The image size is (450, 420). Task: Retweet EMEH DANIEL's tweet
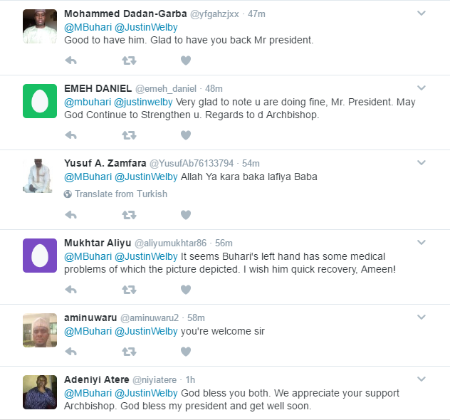tap(129, 135)
